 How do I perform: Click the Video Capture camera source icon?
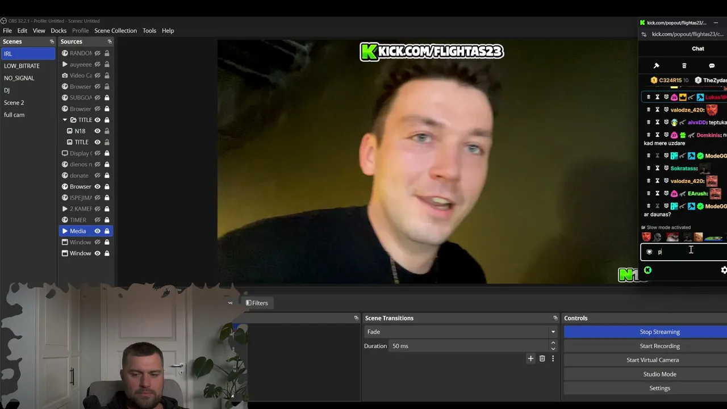tap(65, 76)
